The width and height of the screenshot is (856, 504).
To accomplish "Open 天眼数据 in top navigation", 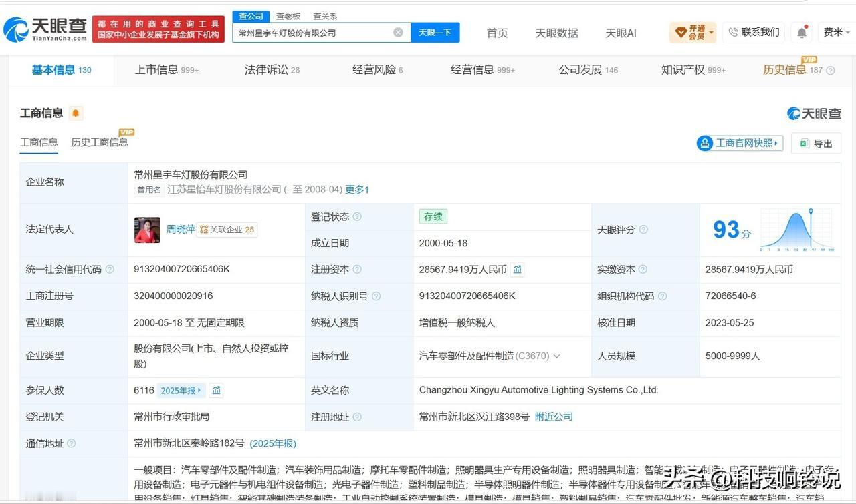I will [x=556, y=33].
